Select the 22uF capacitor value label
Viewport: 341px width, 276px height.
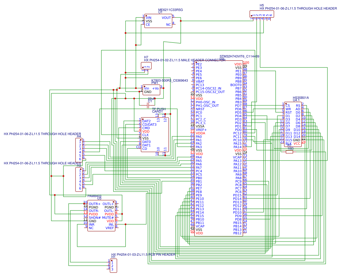[x=152, y=99]
